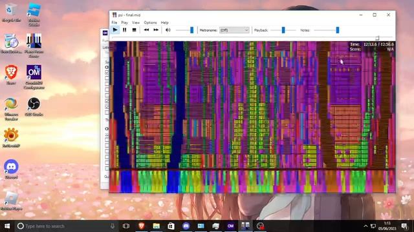The image size is (414, 232).
Task: Adjust the volume slider handle
Action: coord(192,30)
